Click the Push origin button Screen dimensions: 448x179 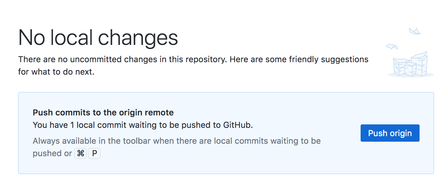pyautogui.click(x=390, y=133)
